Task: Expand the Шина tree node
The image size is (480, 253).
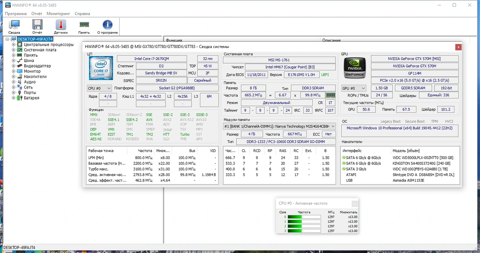Action: [x=13, y=60]
